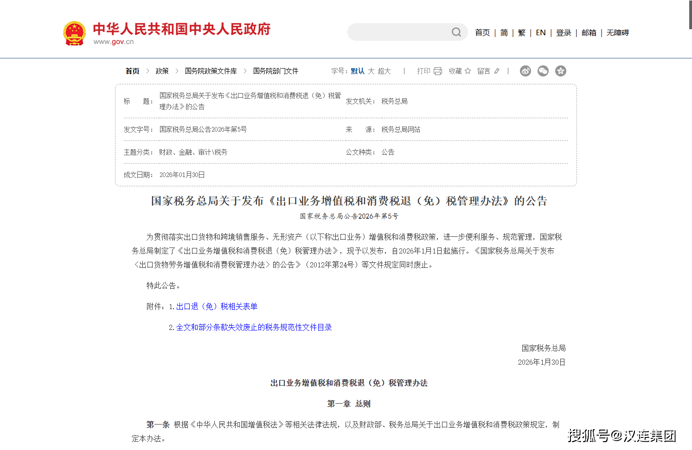The image size is (692, 450).
Task: Click the Qzone star share icon
Action: [x=560, y=71]
